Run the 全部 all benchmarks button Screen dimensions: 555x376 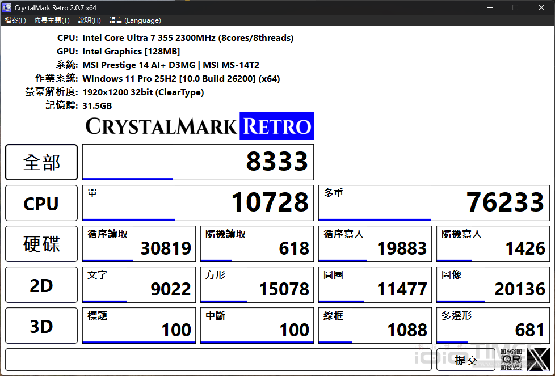[x=41, y=162]
